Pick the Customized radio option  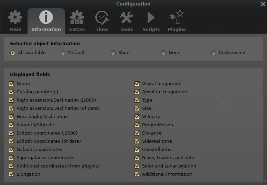pyautogui.click(x=214, y=53)
